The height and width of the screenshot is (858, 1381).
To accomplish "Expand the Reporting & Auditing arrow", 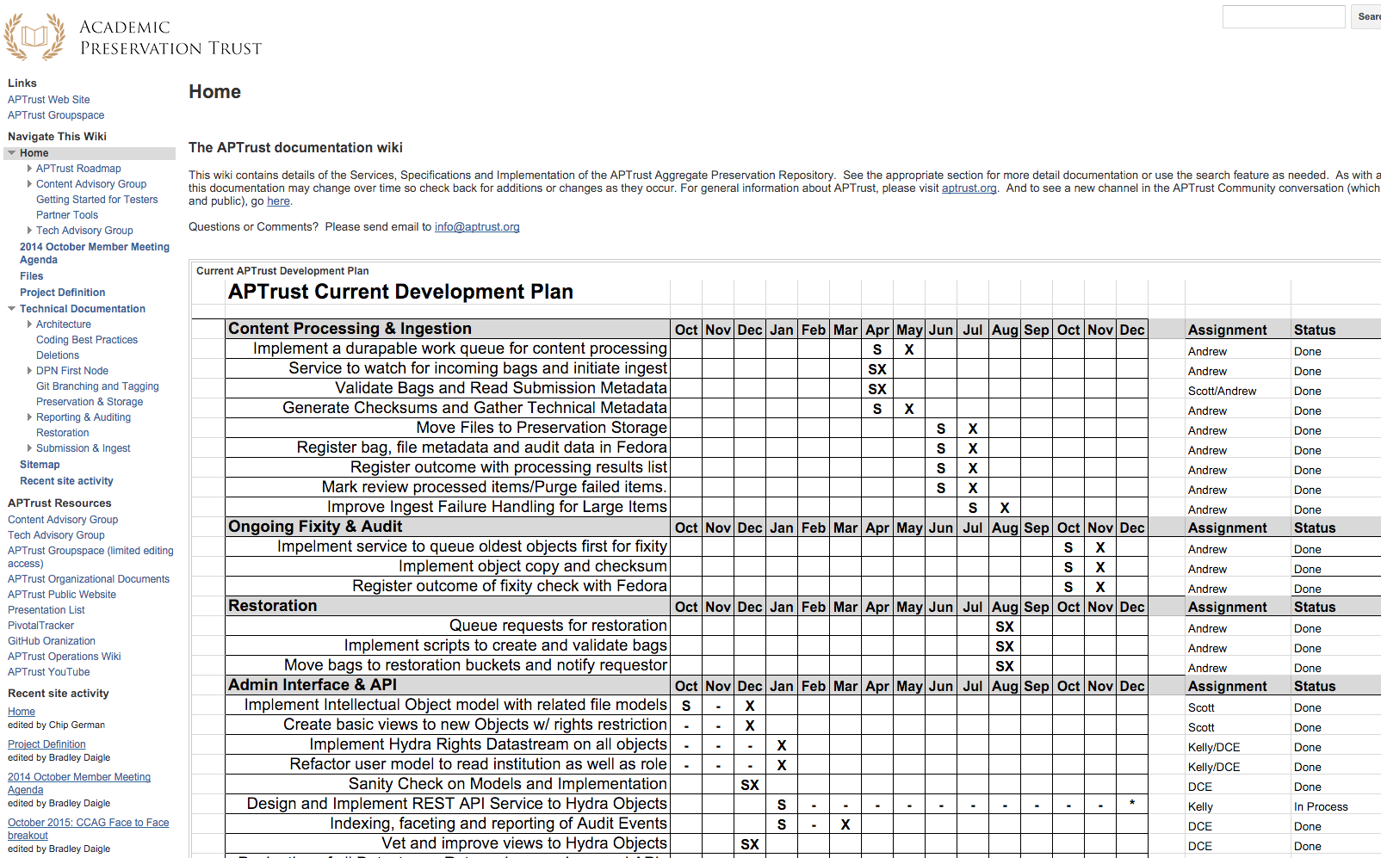I will (x=29, y=417).
